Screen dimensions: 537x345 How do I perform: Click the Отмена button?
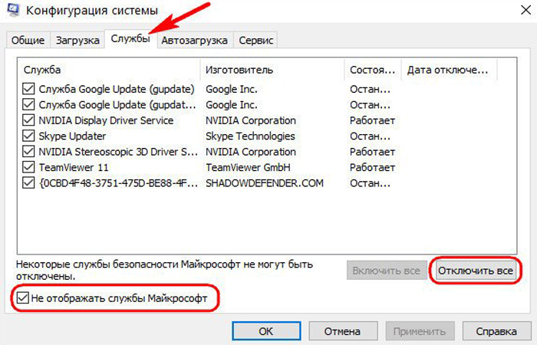point(342,332)
